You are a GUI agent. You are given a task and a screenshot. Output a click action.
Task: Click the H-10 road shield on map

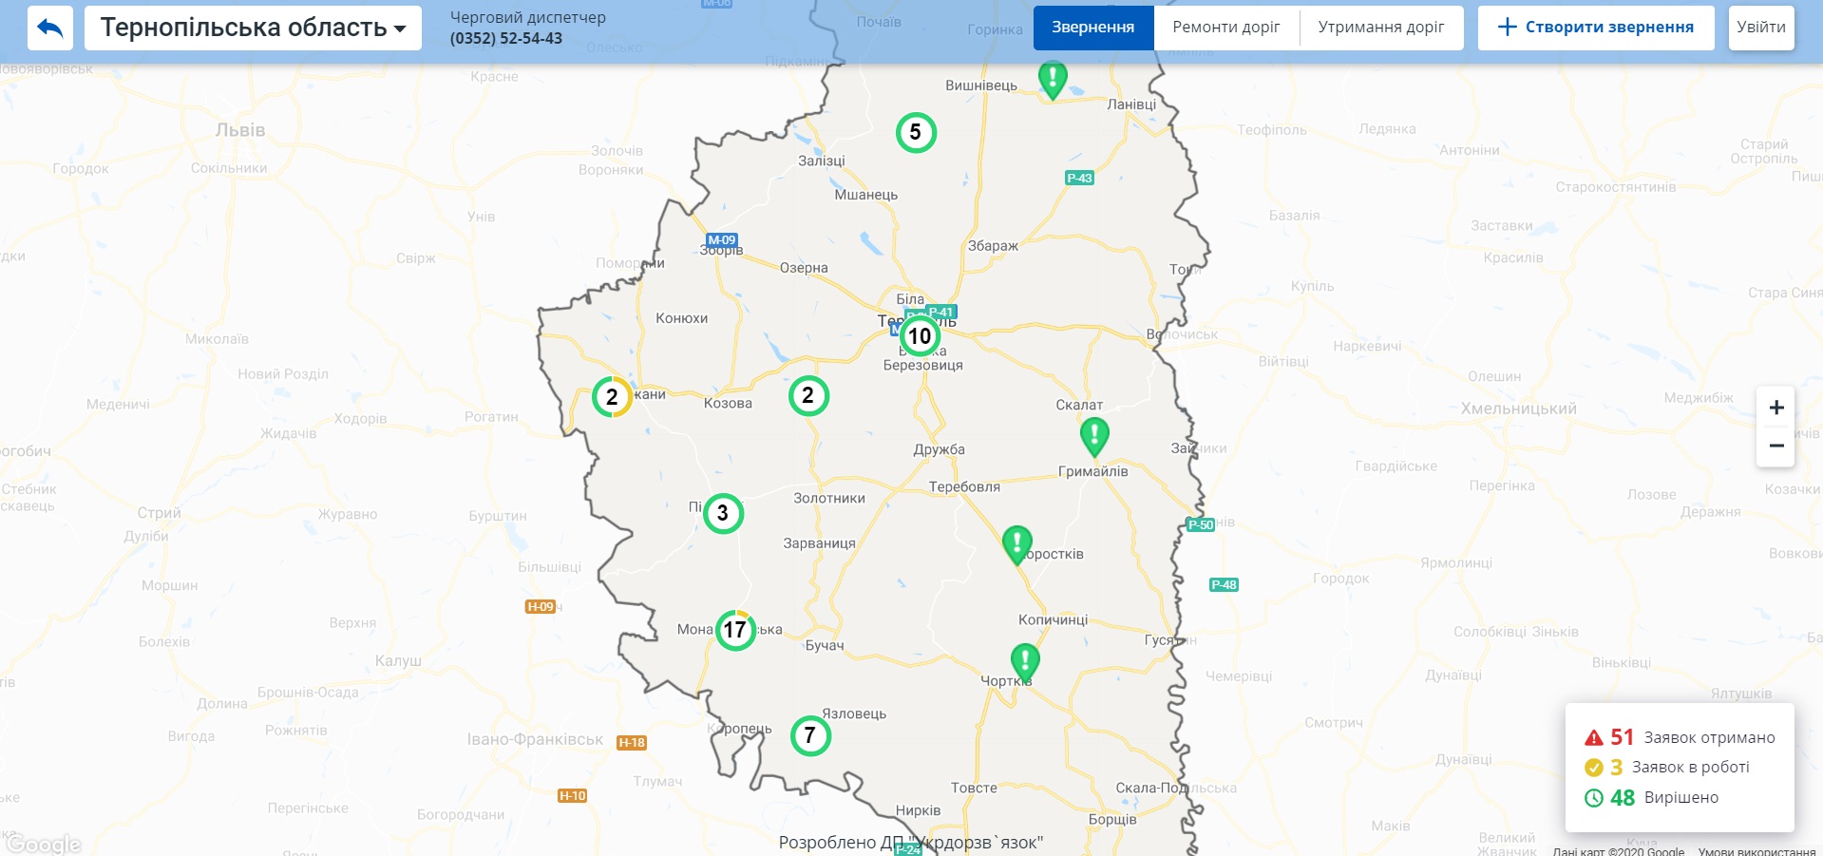573,796
